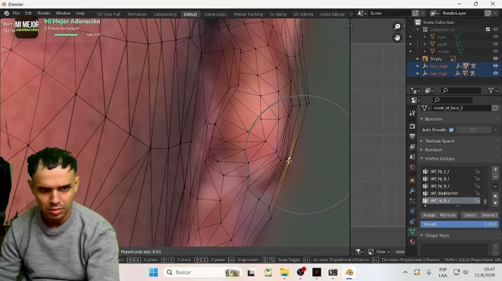
Task: Open the Render properties tab
Action: 412,126
